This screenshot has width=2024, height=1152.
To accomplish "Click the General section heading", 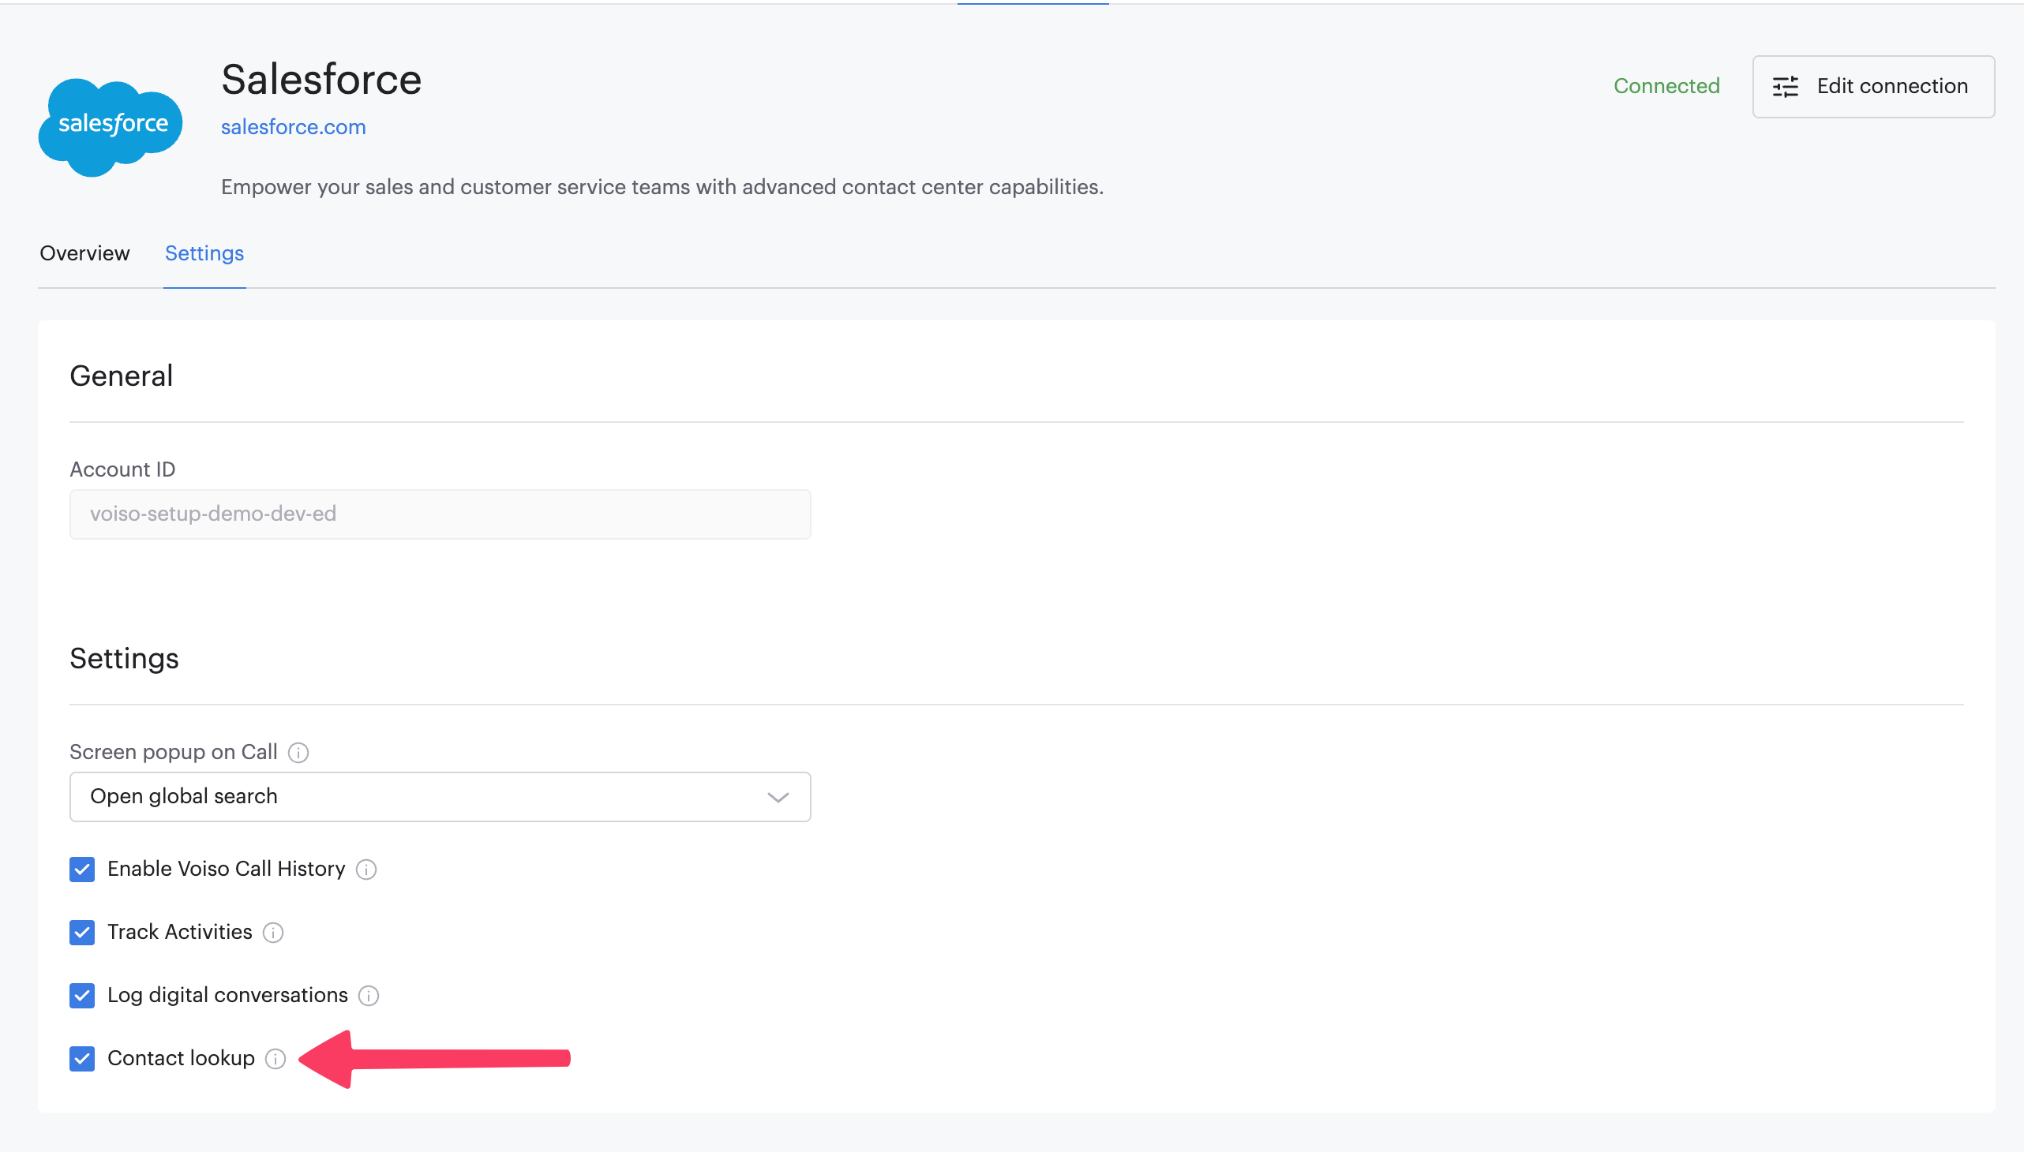I will pyautogui.click(x=121, y=376).
